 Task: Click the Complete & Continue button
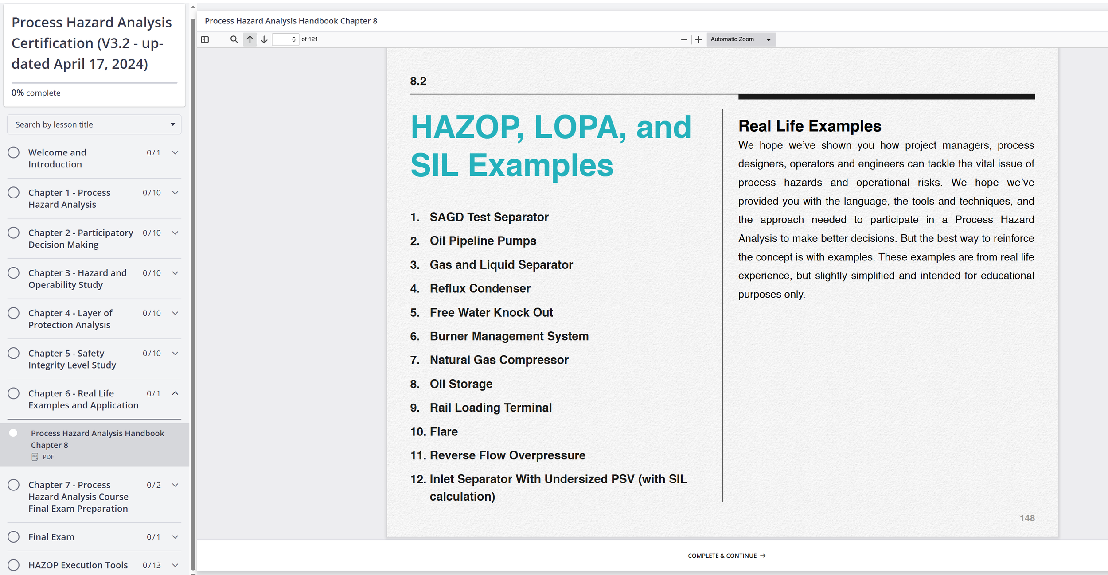click(x=722, y=556)
